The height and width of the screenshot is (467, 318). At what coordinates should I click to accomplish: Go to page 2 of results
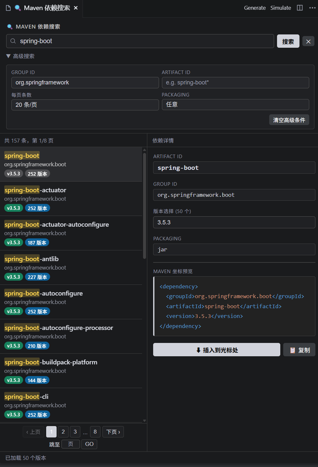(63, 432)
